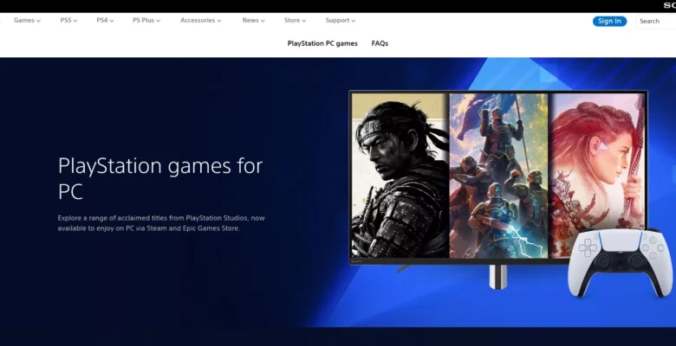Click the DualSense controller image

pyautogui.click(x=621, y=262)
